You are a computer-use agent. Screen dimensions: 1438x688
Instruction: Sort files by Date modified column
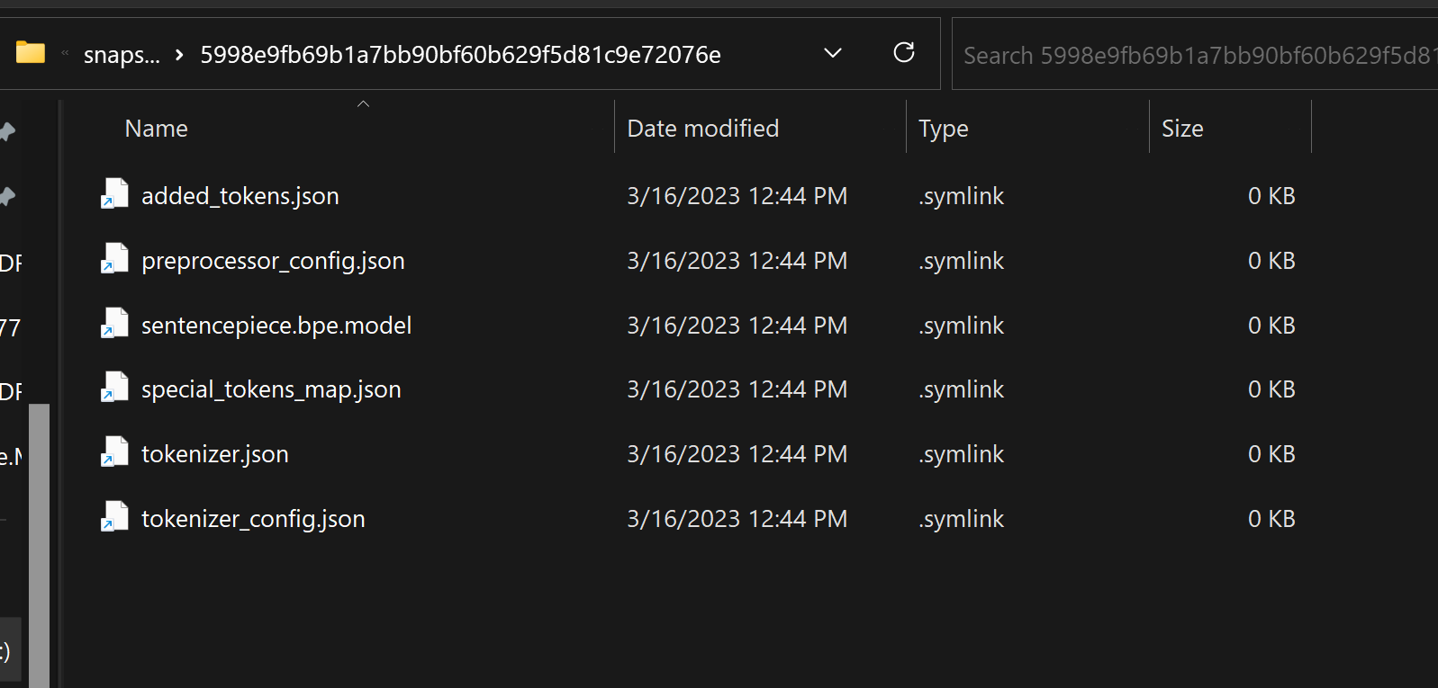point(702,128)
